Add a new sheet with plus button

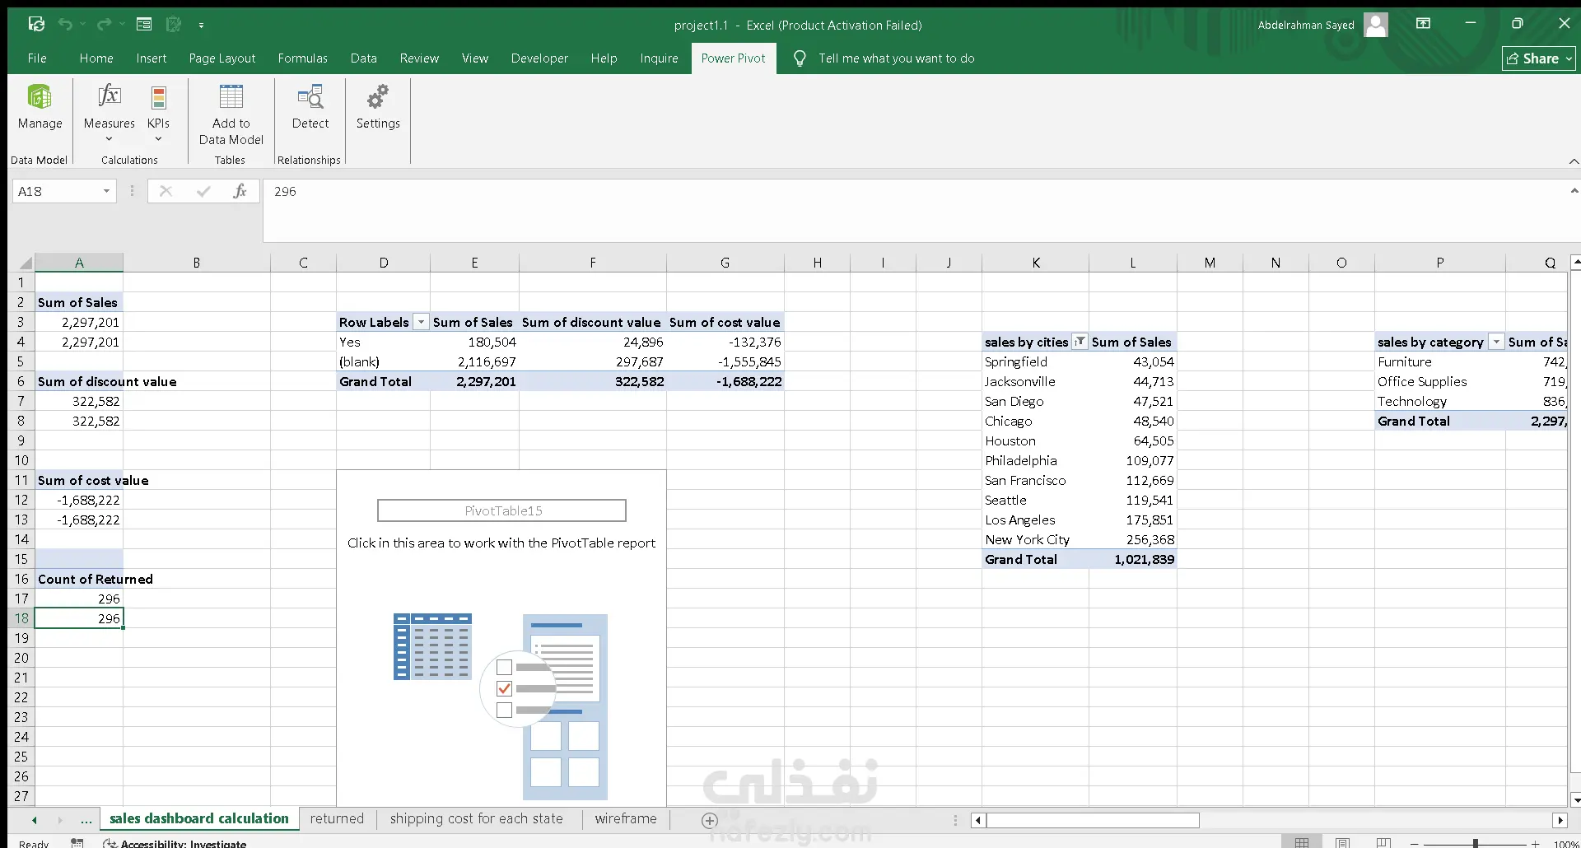click(710, 820)
